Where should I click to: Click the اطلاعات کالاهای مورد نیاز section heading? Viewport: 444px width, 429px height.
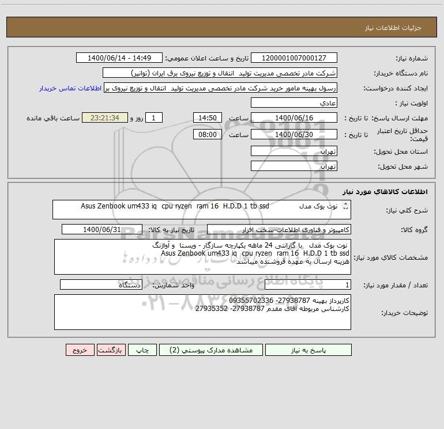385,192
